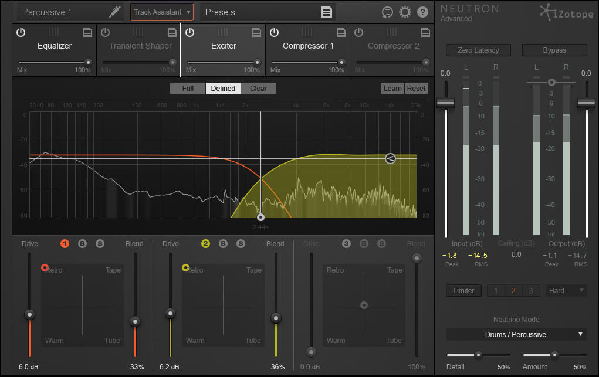The height and width of the screenshot is (377, 599).
Task: Open the Track Assistant dropdown arrow
Action: (x=189, y=12)
